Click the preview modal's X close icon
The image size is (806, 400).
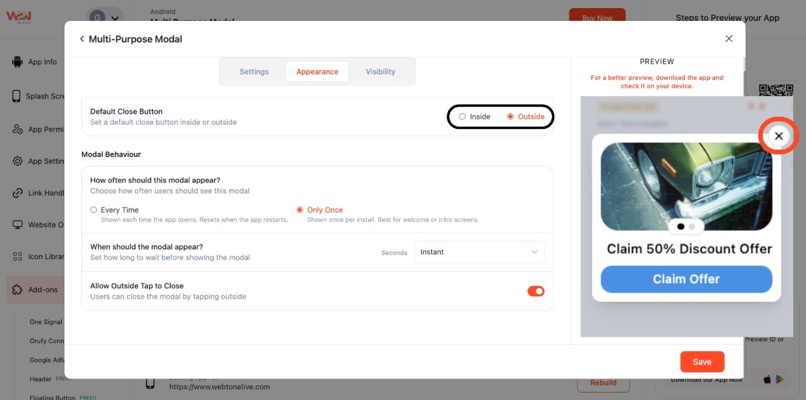click(778, 136)
